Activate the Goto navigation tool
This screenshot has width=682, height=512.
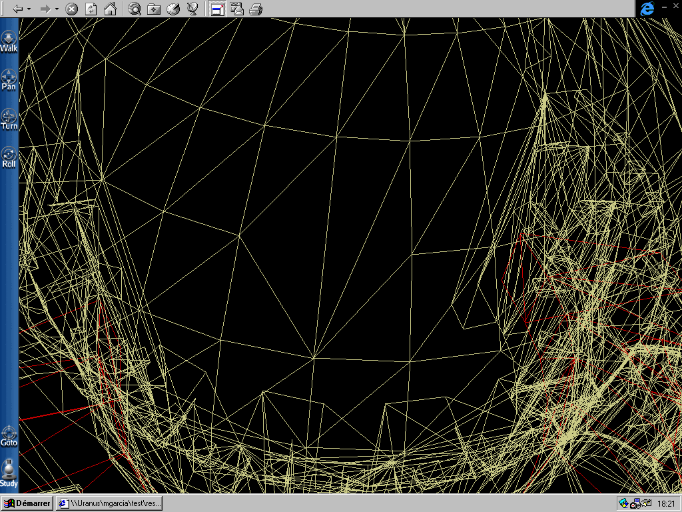tap(9, 437)
